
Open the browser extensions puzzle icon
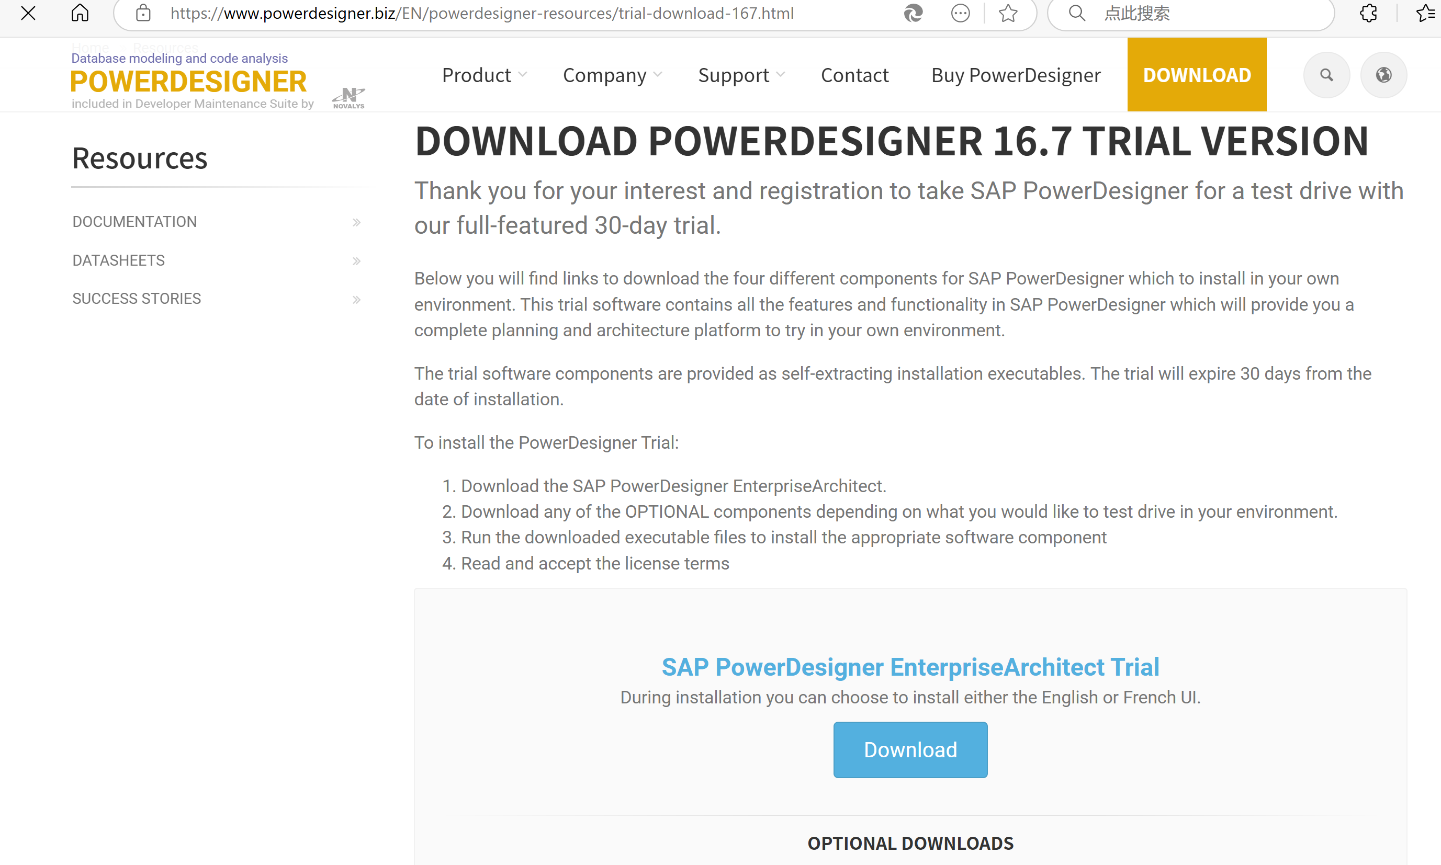tap(1368, 13)
